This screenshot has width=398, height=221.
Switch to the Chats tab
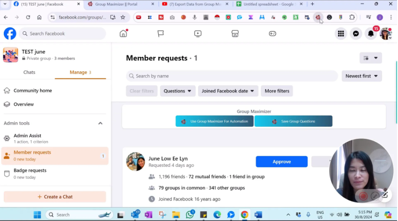[x=29, y=72]
